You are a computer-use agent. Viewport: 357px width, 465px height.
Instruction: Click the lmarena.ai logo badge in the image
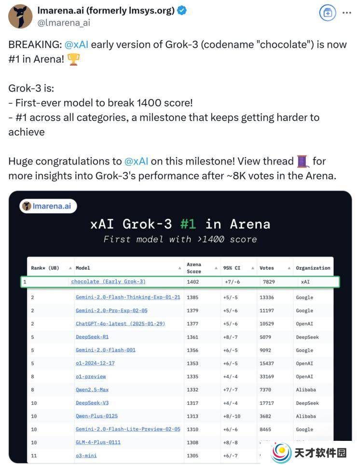(x=48, y=206)
